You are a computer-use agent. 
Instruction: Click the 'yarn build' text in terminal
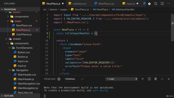[100, 90]
